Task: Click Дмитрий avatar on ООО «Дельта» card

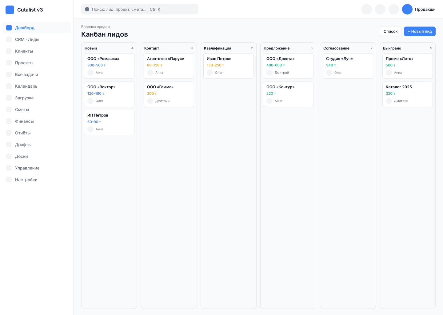Action: pos(269,73)
